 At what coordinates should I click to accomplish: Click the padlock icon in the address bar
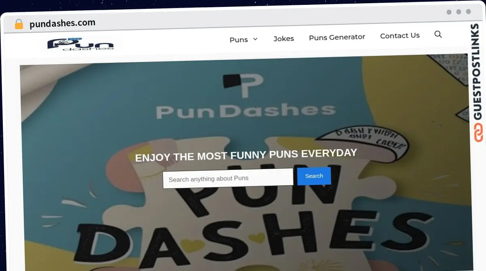[x=19, y=24]
